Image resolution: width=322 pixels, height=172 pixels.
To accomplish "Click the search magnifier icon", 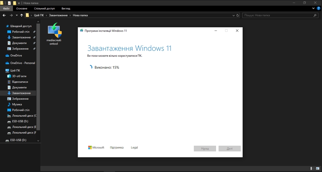I will coord(315,15).
